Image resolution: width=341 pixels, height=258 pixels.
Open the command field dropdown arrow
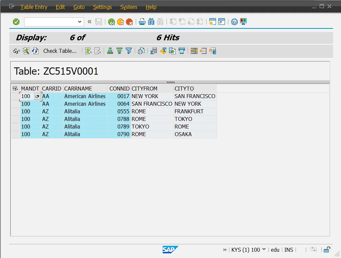point(80,22)
